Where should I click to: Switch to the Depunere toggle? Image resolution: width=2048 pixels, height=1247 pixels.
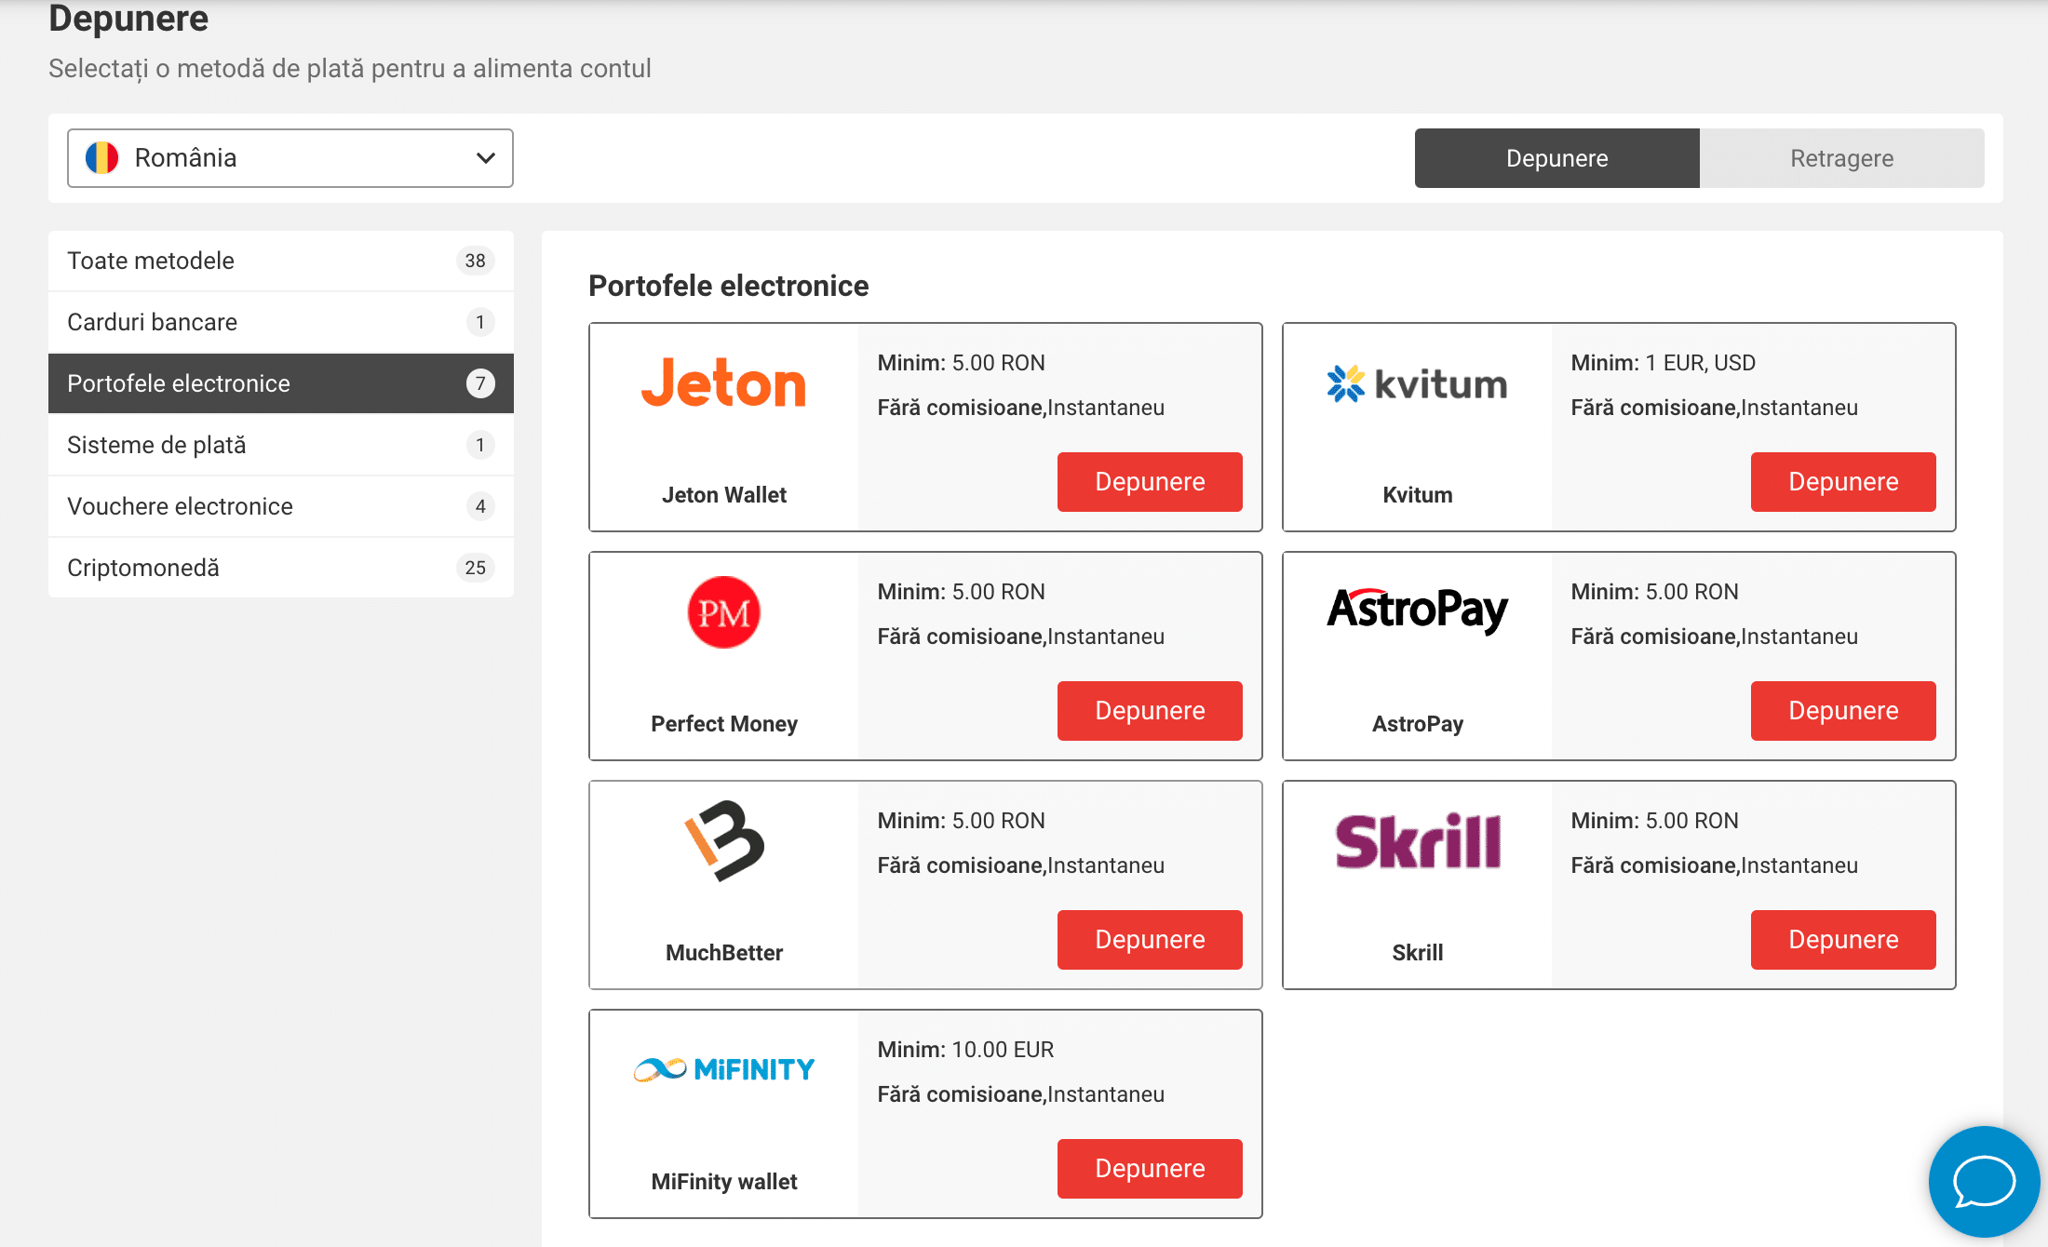(1556, 158)
